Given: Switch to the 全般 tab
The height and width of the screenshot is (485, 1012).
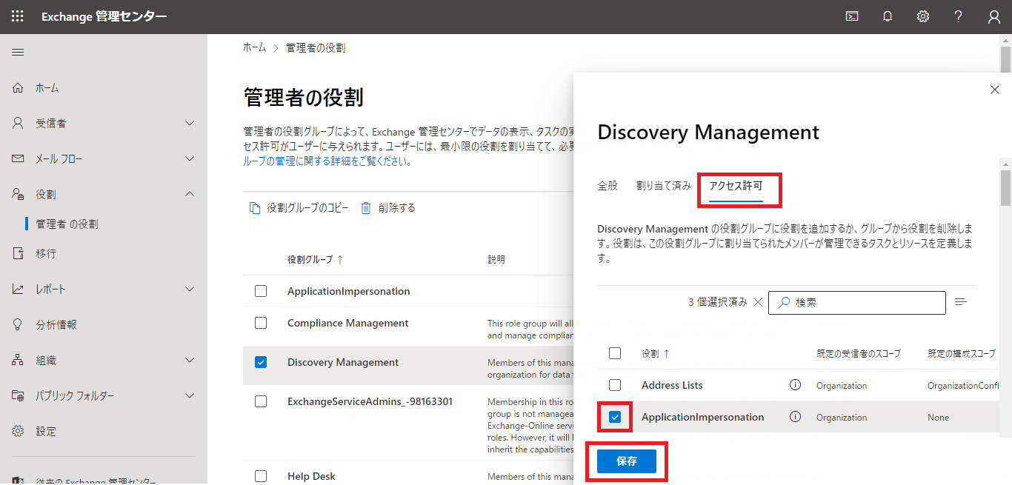Looking at the screenshot, I should [x=607, y=186].
